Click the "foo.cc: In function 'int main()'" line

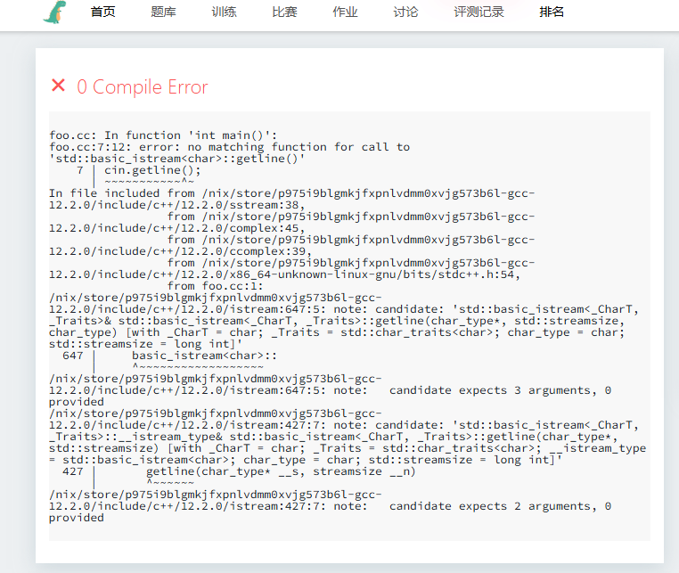click(x=163, y=135)
